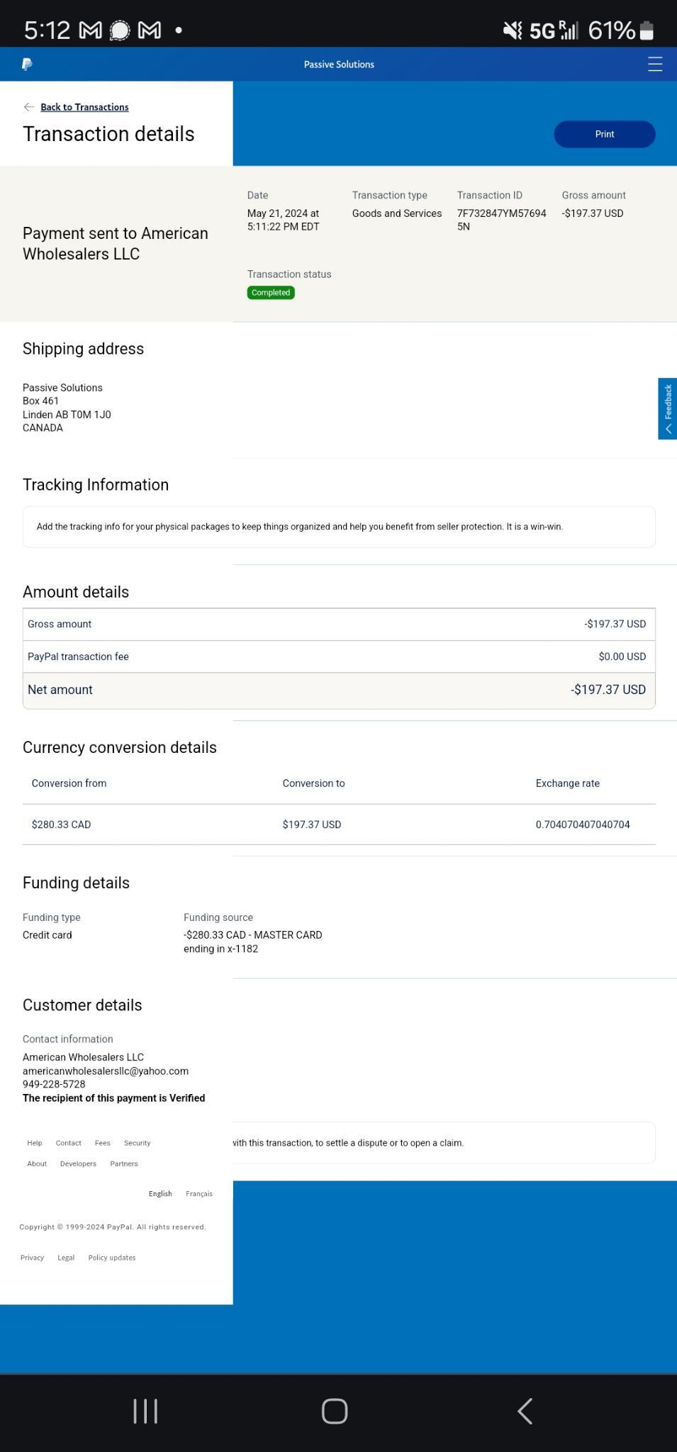This screenshot has width=677, height=1452.
Task: Open the Back to Transactions link
Action: [84, 107]
